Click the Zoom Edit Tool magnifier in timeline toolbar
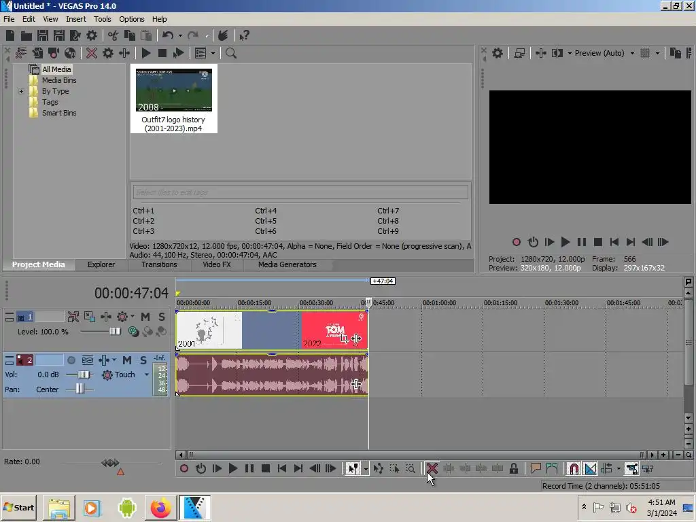Image resolution: width=696 pixels, height=522 pixels. [411, 468]
